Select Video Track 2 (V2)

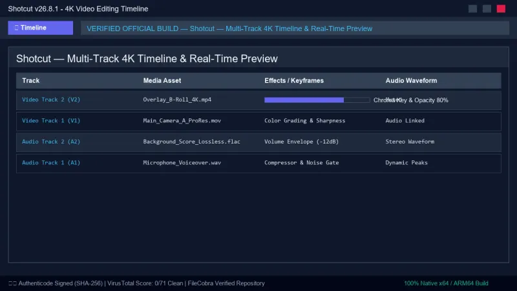pos(51,100)
